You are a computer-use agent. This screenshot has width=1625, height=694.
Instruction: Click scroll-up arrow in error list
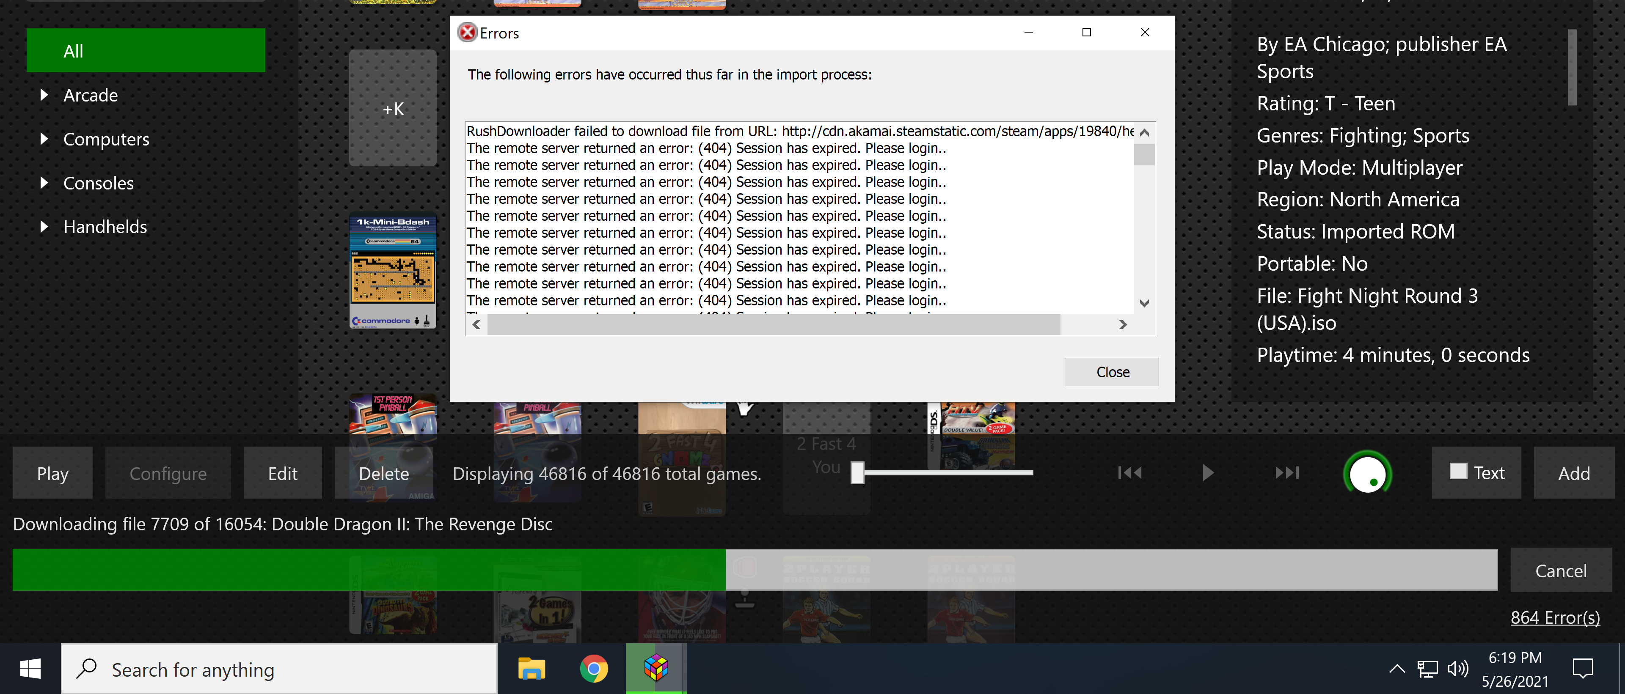pos(1144,132)
